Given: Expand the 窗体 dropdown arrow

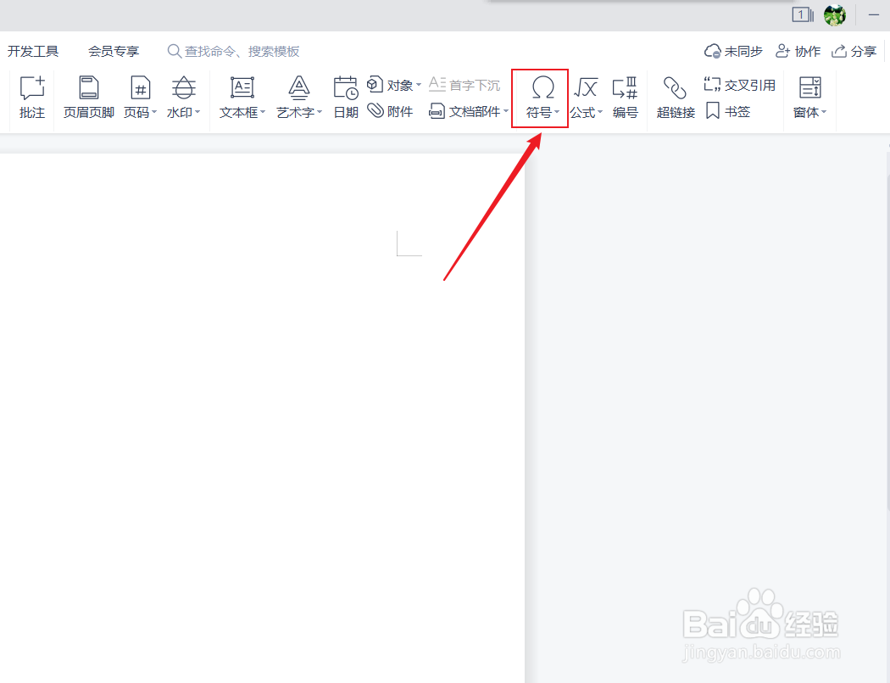Looking at the screenshot, I should [824, 113].
